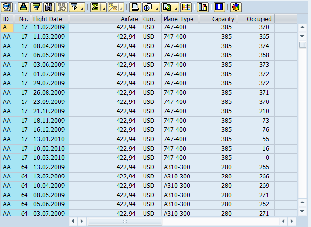
Task: Sort the table in ascending order
Action: [x=24, y=7]
